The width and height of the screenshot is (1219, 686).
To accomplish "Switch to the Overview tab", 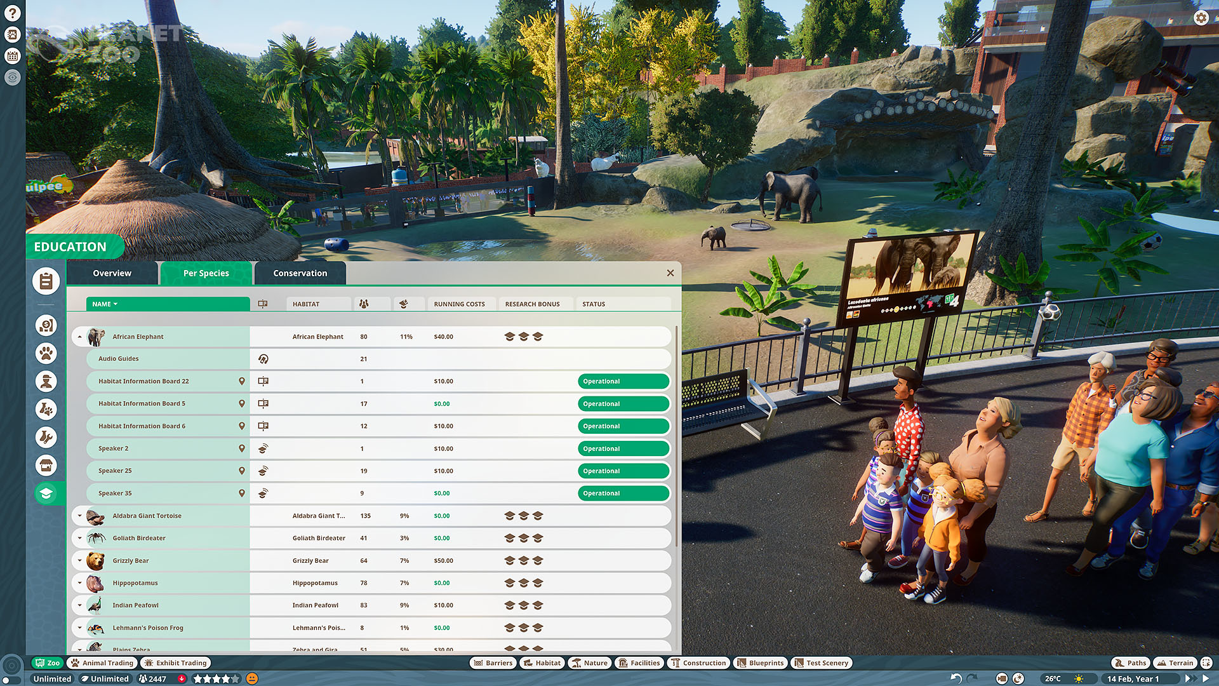I will [x=112, y=273].
